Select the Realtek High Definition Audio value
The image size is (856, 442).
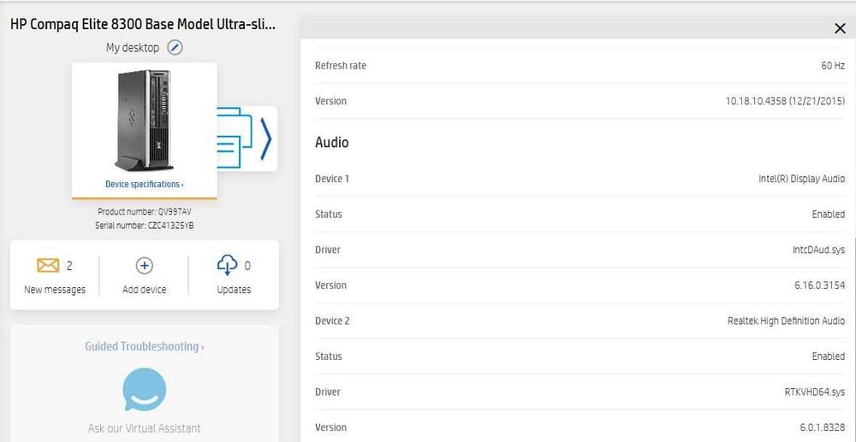click(786, 321)
